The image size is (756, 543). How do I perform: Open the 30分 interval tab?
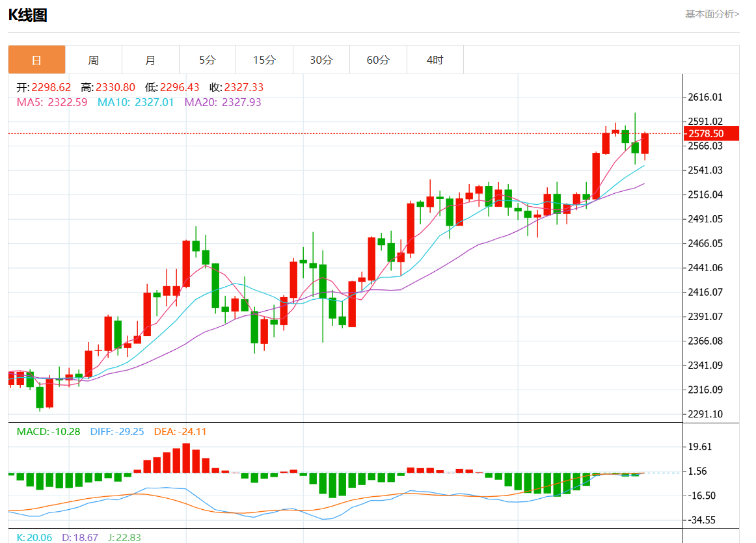coord(321,60)
